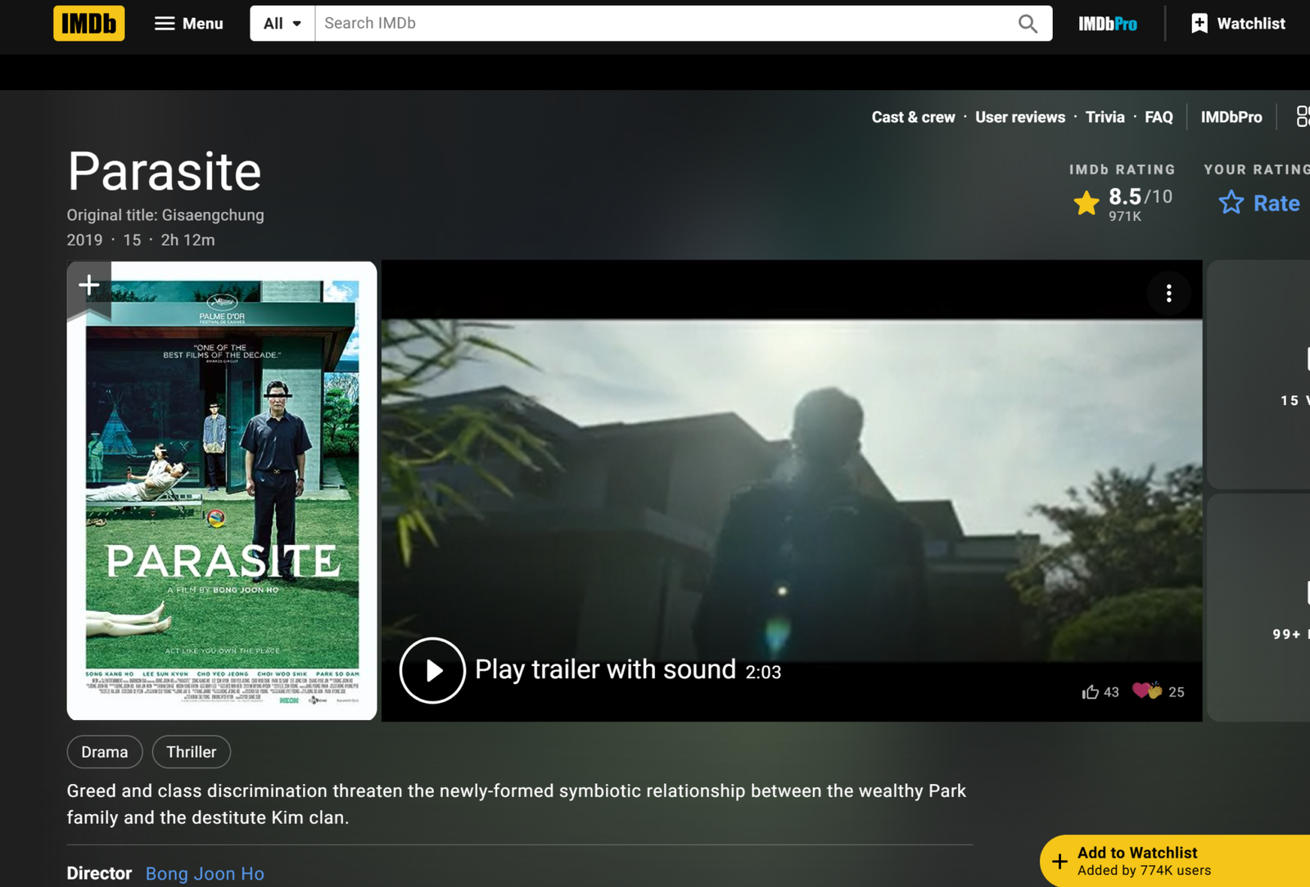Open the FAQ section
Image resolution: width=1310 pixels, height=887 pixels.
[1158, 117]
